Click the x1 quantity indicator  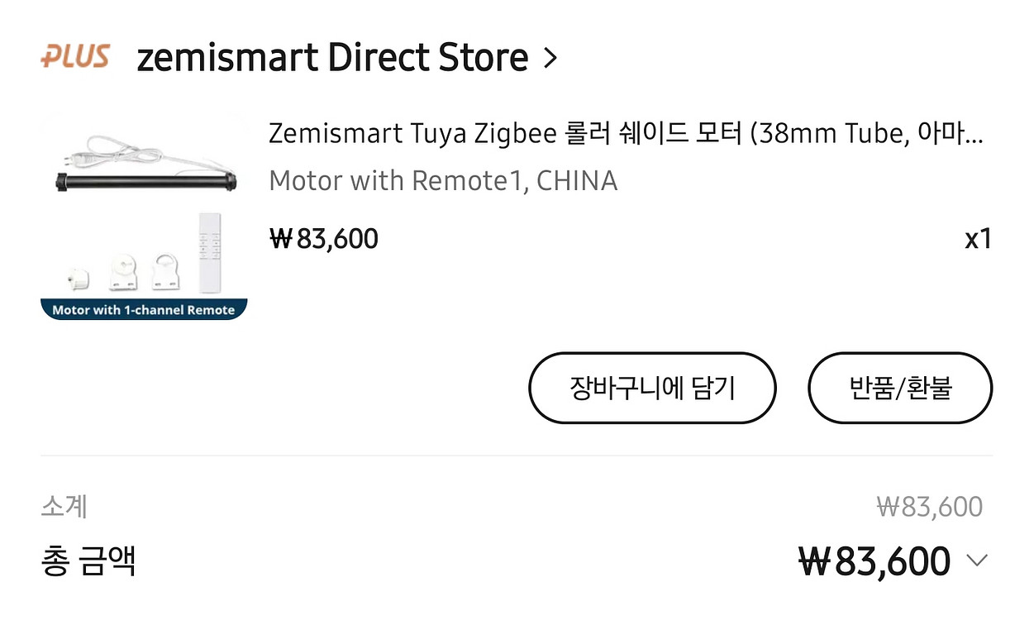click(x=978, y=240)
